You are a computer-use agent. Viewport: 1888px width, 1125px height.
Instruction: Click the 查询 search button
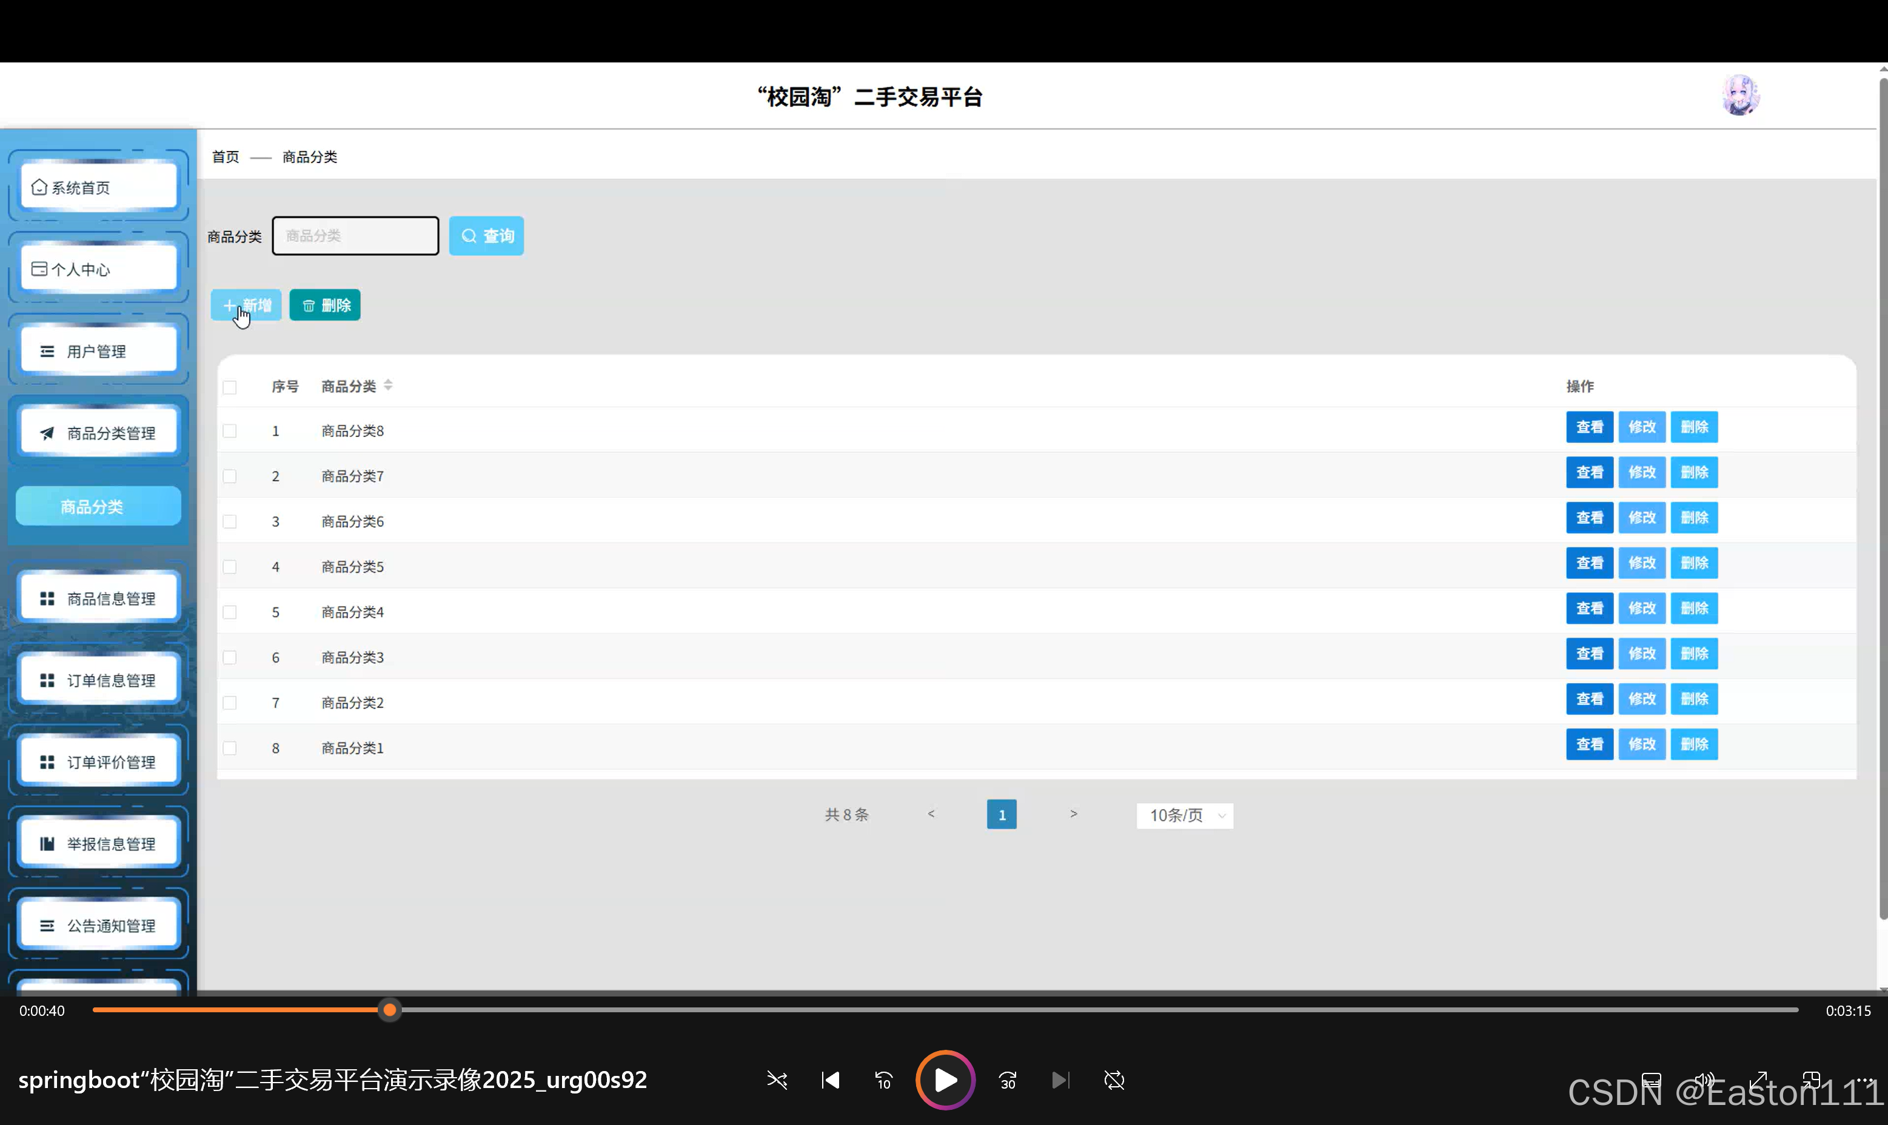click(486, 235)
